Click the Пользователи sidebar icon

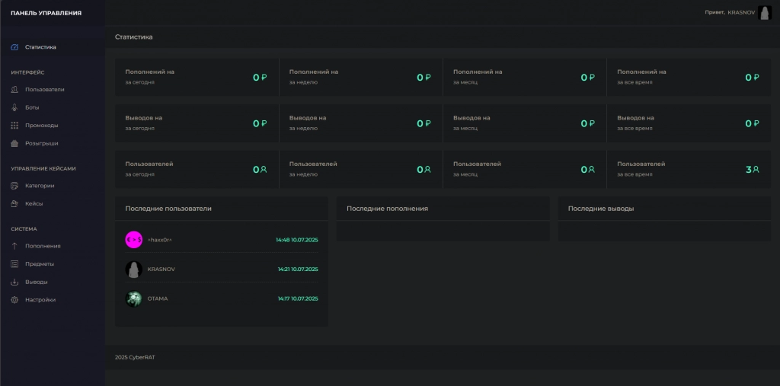point(14,90)
